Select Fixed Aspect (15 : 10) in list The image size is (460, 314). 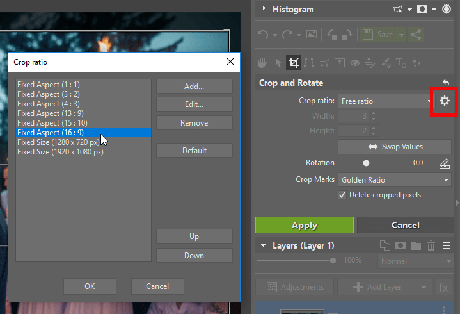coord(84,123)
